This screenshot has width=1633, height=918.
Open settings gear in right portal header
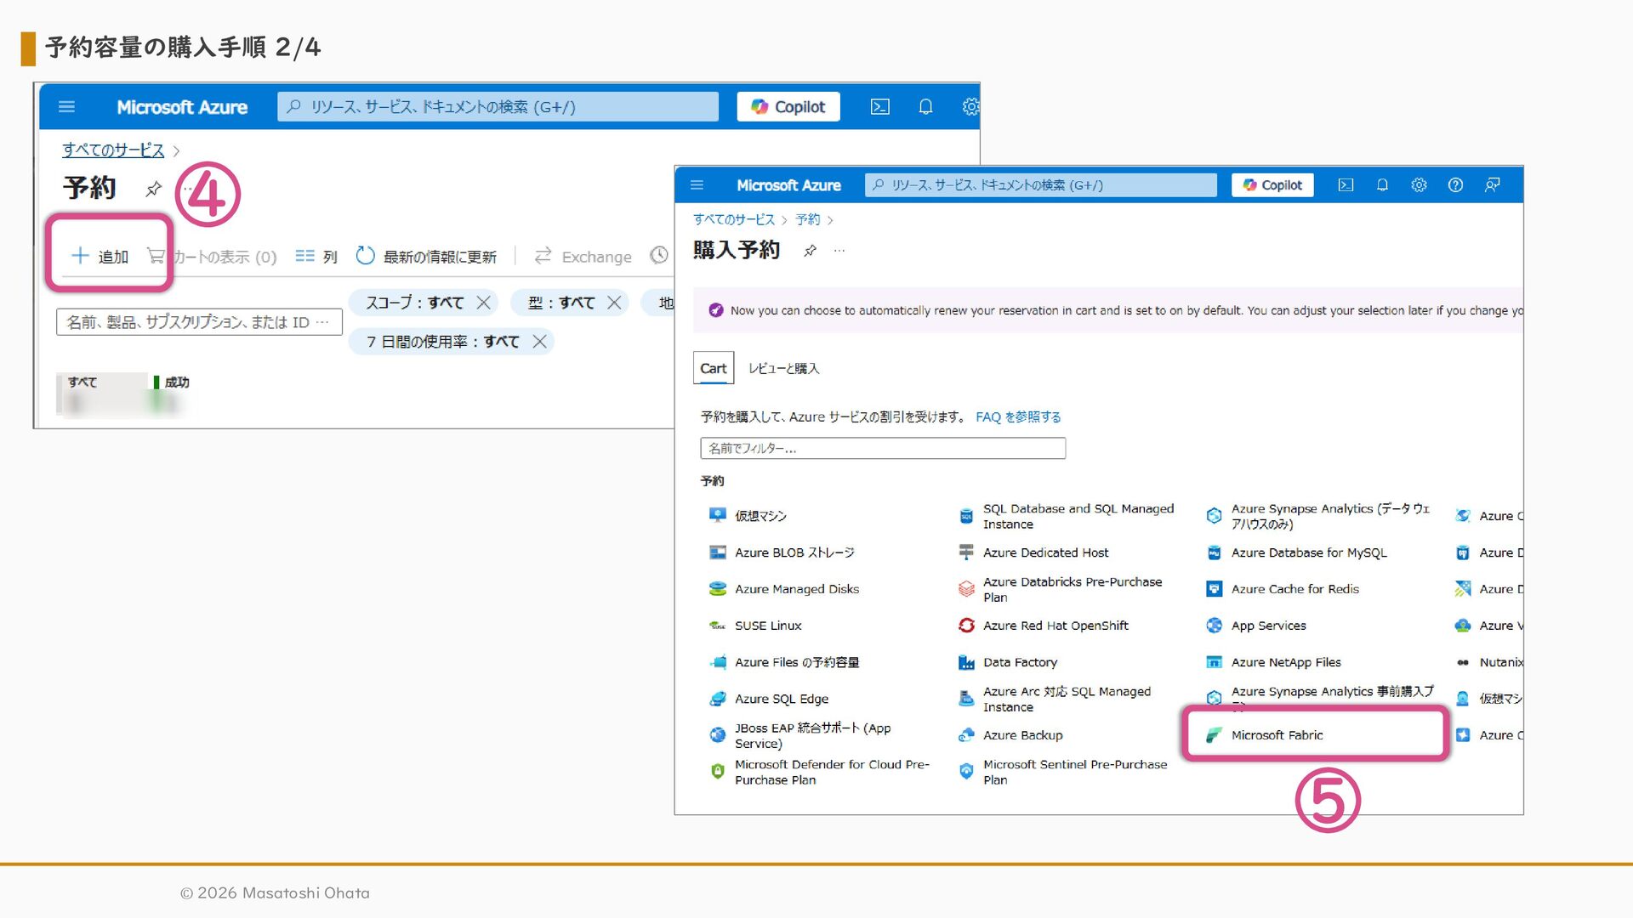[x=1419, y=185]
